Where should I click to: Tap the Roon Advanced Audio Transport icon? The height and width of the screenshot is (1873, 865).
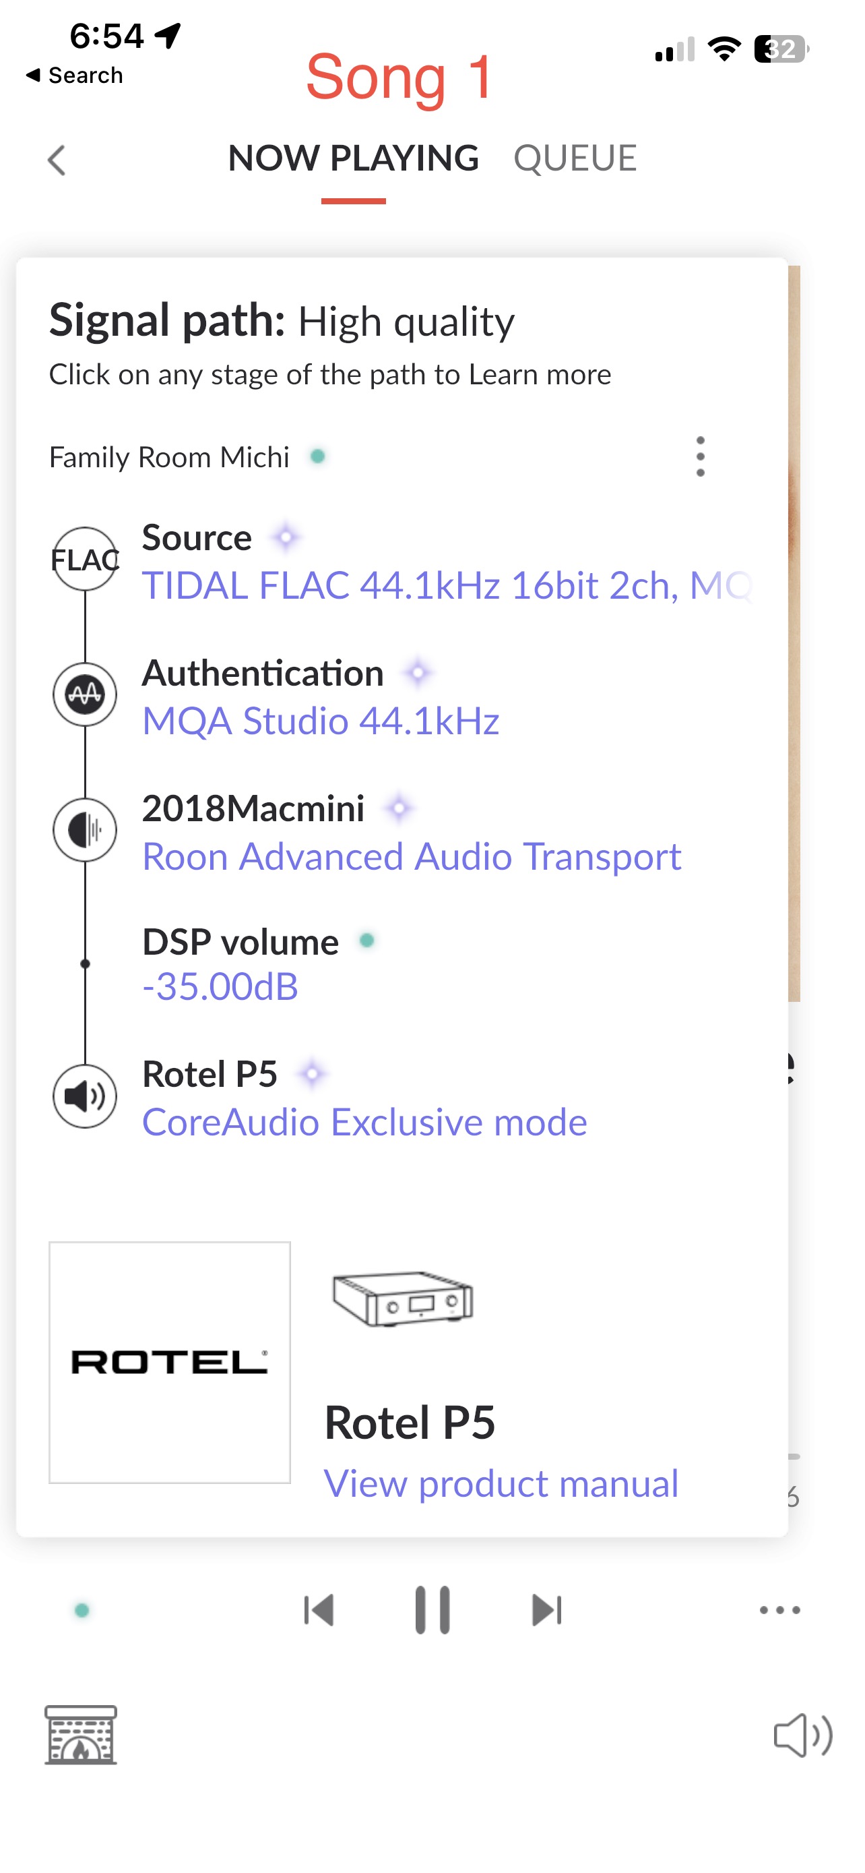85,829
